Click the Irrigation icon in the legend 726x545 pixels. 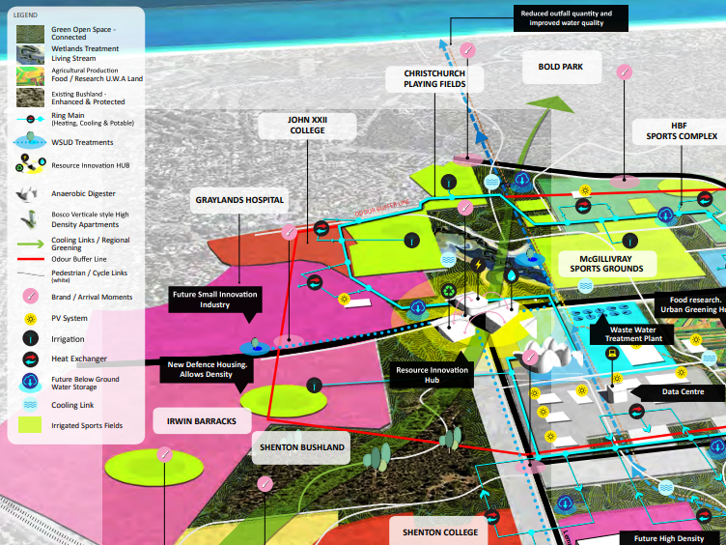31,338
